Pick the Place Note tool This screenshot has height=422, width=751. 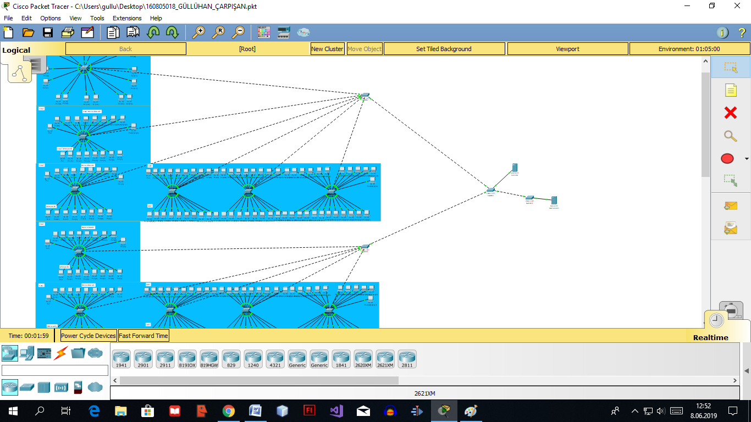[730, 90]
